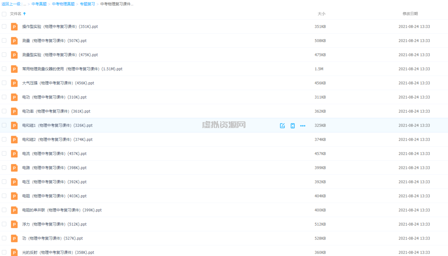
Task: Click the 508KB size value
Action: (320, 41)
